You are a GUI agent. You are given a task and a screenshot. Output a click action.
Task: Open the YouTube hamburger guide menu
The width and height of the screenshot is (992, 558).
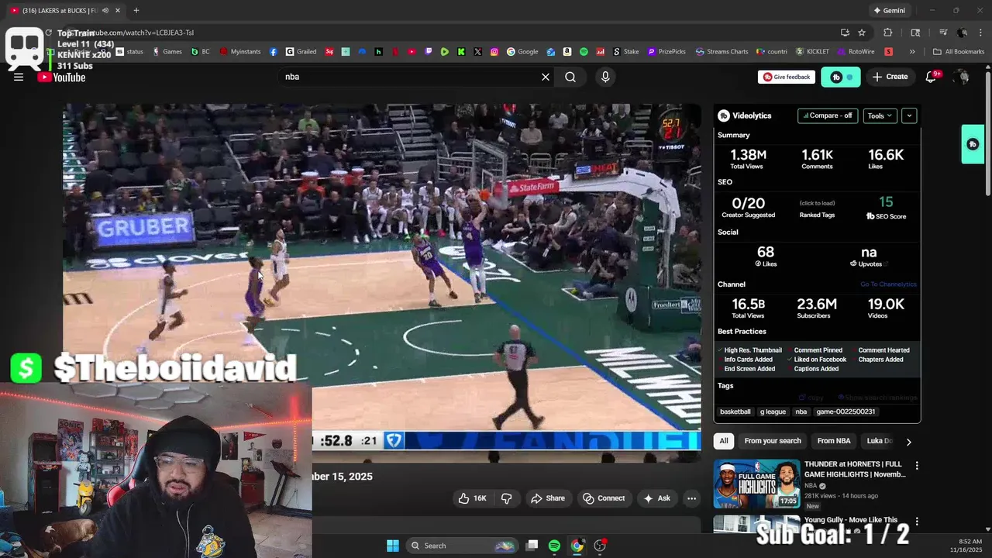19,77
